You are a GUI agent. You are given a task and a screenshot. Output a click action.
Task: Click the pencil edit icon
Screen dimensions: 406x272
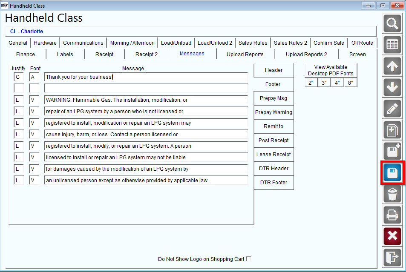click(x=392, y=109)
